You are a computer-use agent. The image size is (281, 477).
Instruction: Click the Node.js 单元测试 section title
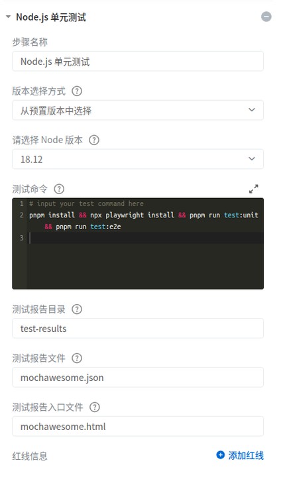[51, 17]
